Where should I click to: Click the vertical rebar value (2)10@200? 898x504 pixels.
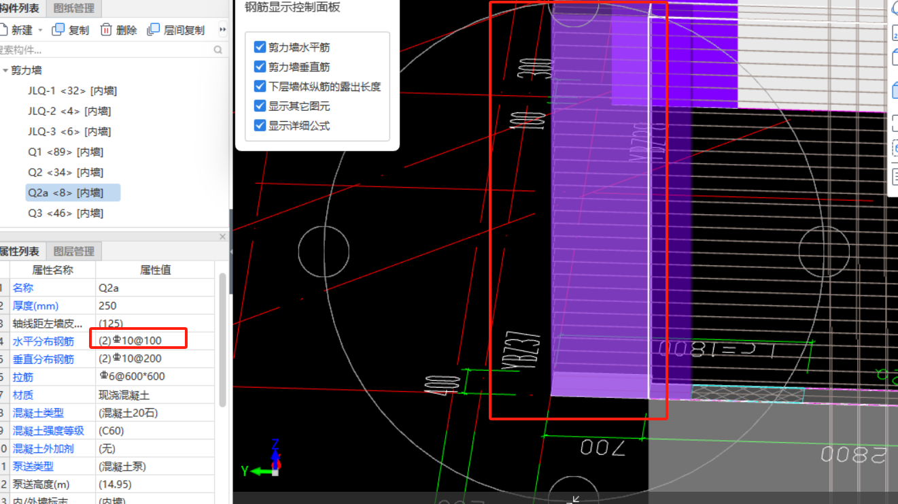156,358
